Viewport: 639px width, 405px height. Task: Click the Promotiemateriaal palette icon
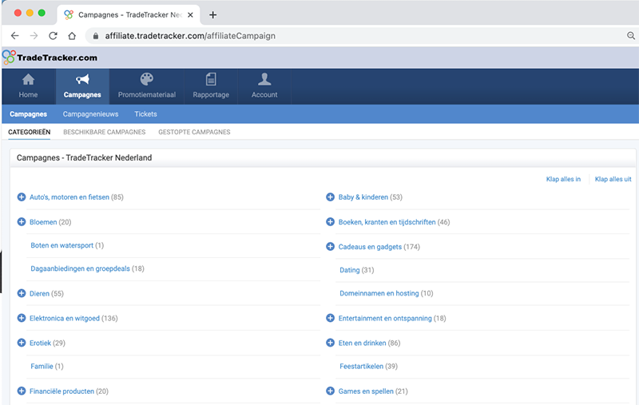pyautogui.click(x=147, y=79)
